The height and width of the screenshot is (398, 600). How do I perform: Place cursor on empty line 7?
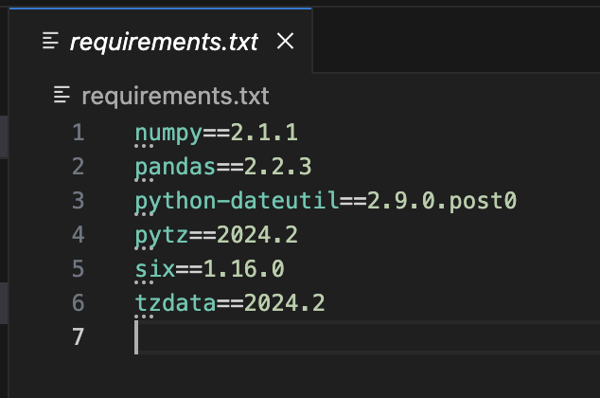point(366,336)
